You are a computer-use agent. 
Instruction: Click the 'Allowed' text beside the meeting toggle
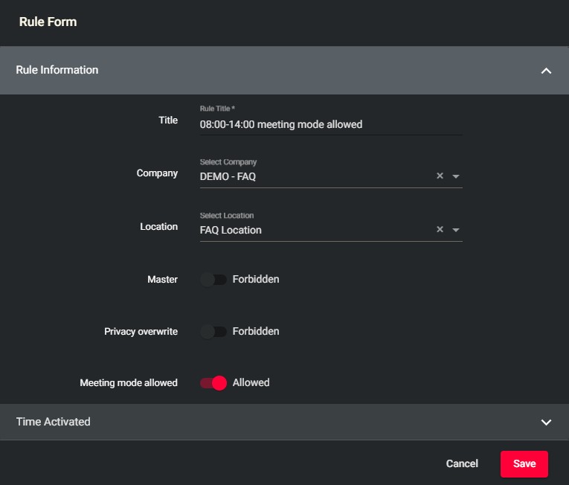(x=251, y=383)
